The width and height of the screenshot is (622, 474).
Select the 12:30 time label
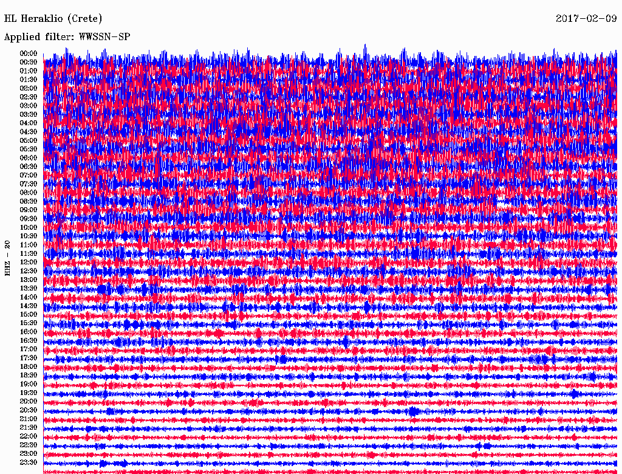click(x=29, y=271)
